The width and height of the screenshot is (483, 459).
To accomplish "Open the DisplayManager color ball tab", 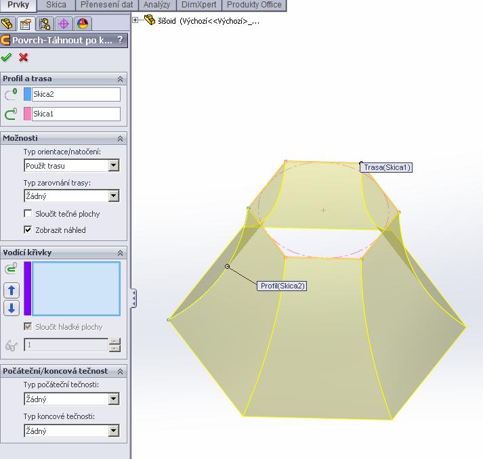I will pyautogui.click(x=83, y=24).
